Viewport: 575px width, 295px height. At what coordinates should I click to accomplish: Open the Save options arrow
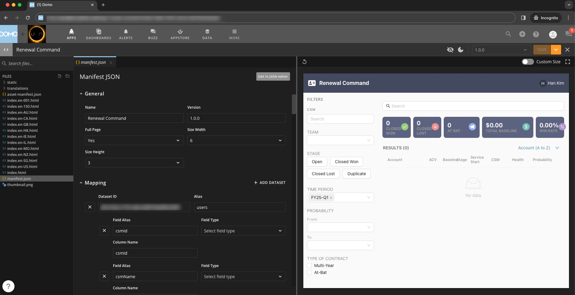pyautogui.click(x=556, y=50)
